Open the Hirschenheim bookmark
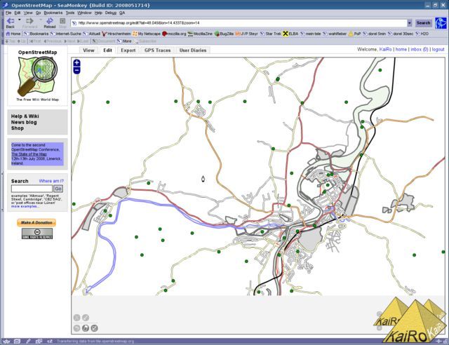Image resolution: width=449 pixels, height=345 pixels. (116, 34)
